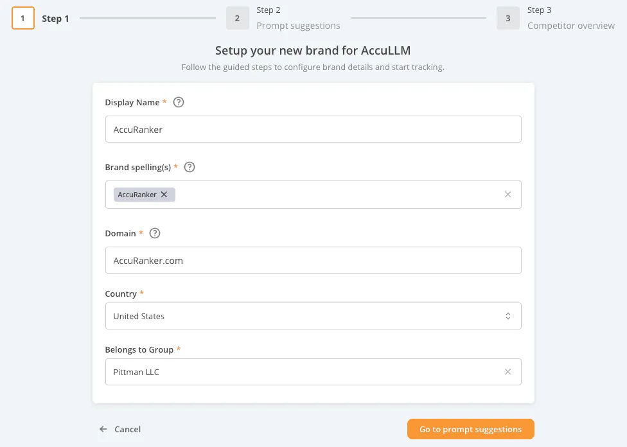Open the Brand spelling(s) help tooltip
This screenshot has width=627, height=447.
tap(189, 167)
